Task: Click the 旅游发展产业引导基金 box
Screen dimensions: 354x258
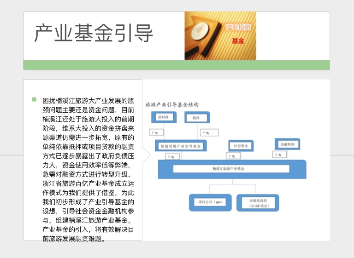Action: [181, 146]
